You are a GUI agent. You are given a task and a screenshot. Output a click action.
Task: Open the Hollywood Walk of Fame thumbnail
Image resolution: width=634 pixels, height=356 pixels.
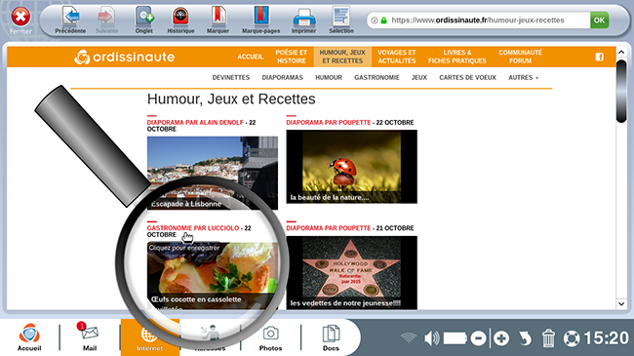tap(352, 273)
